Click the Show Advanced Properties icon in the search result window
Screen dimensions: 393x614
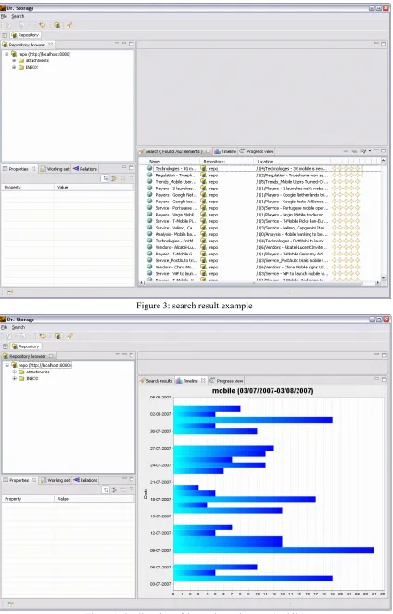(114, 178)
